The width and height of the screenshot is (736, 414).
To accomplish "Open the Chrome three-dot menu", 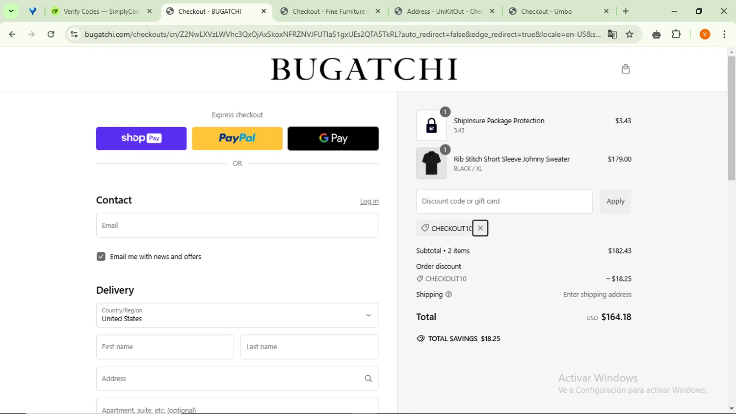I will [724, 34].
